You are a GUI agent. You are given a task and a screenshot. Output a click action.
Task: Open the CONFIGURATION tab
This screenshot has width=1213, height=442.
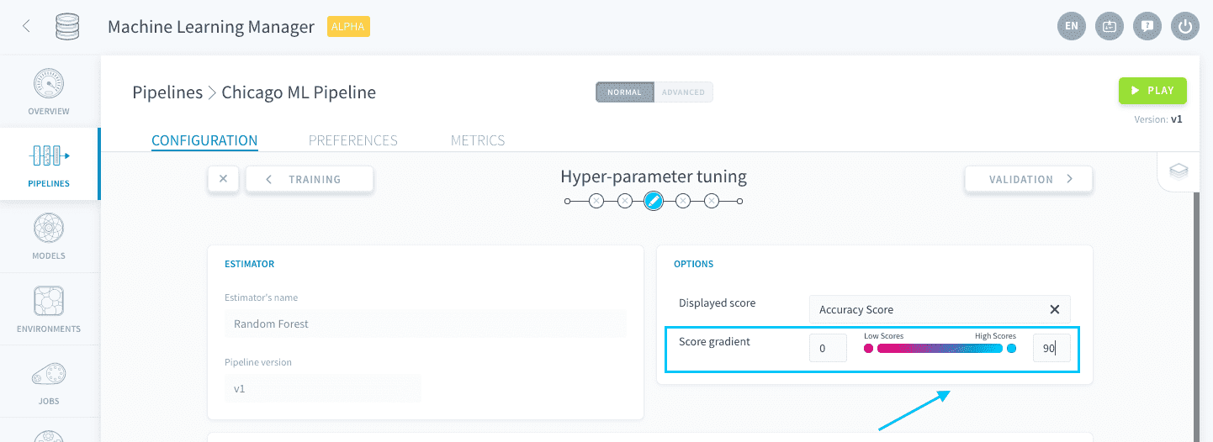pyautogui.click(x=204, y=140)
